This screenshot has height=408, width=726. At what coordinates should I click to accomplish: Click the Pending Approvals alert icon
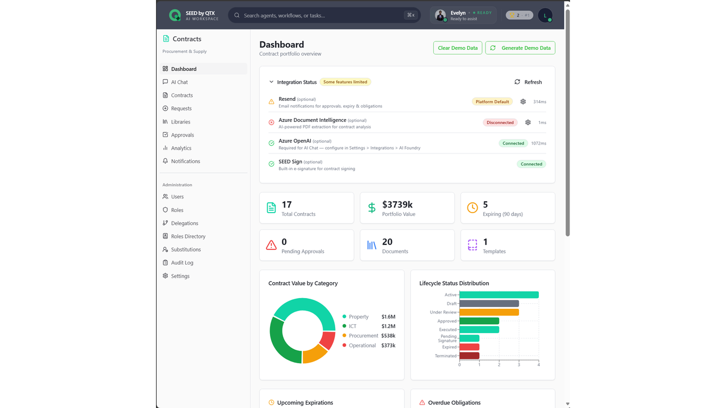[x=271, y=245]
